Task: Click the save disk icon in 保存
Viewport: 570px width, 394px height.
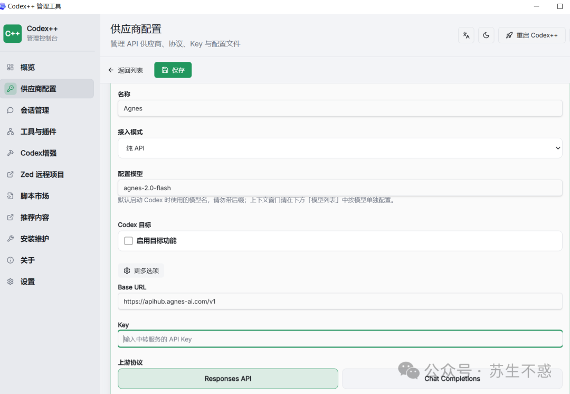Action: 165,70
